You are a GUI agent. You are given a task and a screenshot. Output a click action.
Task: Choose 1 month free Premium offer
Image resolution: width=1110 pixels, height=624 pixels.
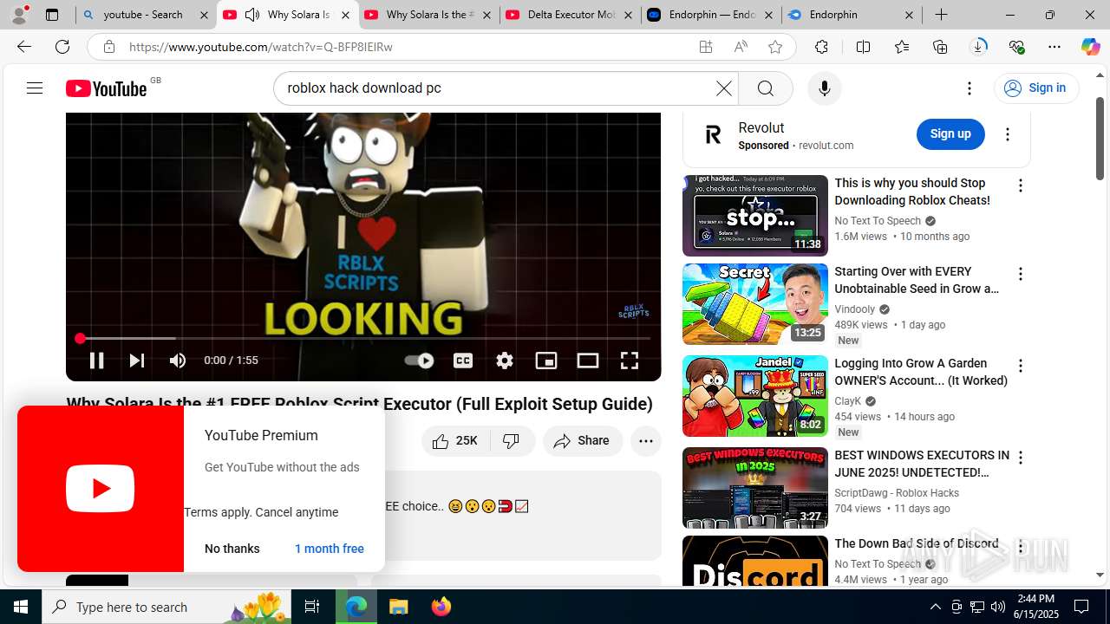pyautogui.click(x=330, y=549)
